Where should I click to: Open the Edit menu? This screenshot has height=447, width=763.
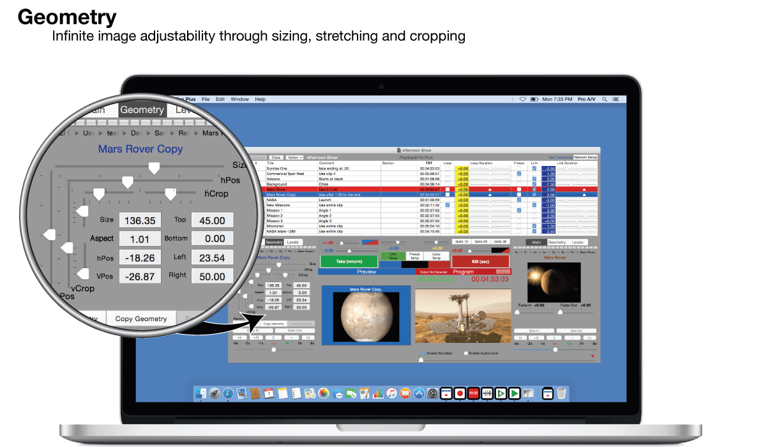pos(220,100)
